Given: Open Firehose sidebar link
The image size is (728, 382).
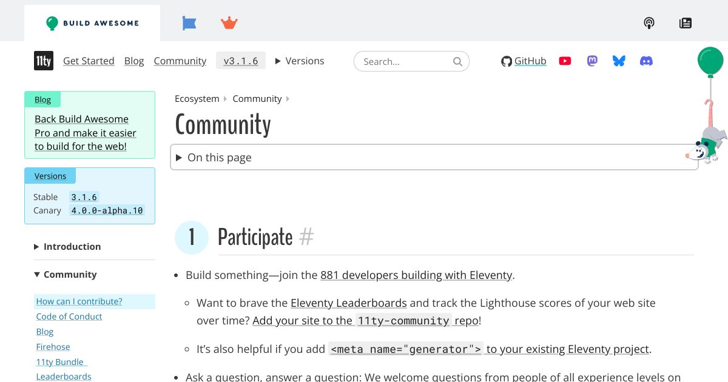Looking at the screenshot, I should tap(53, 346).
